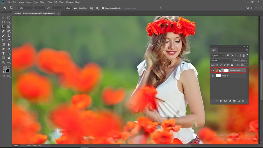
Task: Expand the Opacity slider arrow
Action: click(x=247, y=60)
